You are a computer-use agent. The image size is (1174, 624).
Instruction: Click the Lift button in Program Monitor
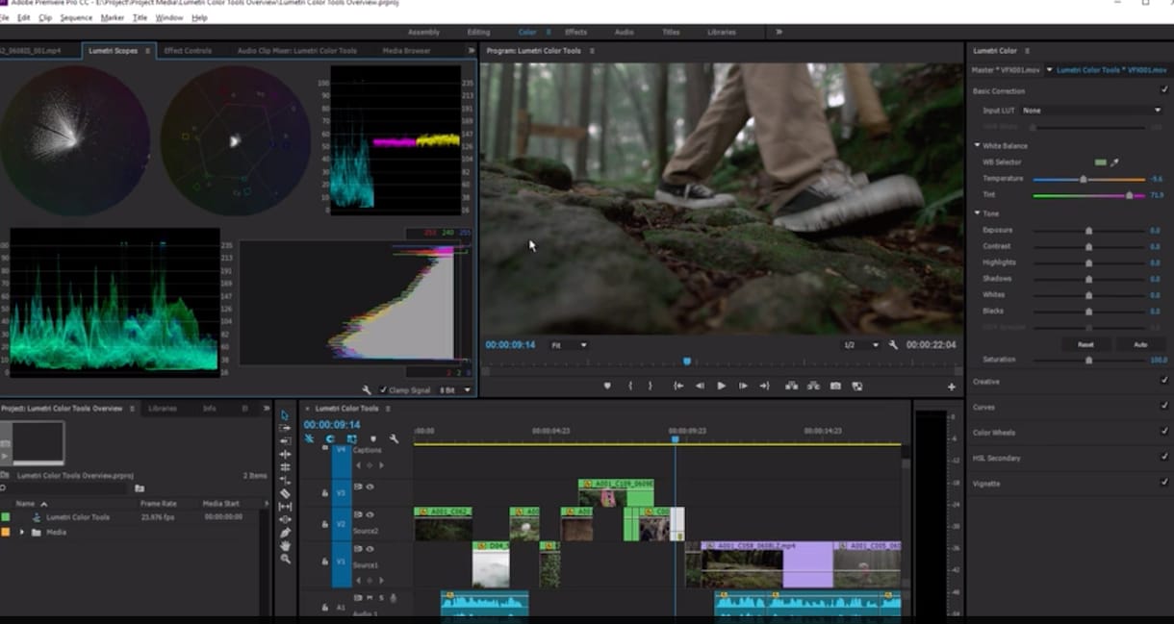click(791, 386)
